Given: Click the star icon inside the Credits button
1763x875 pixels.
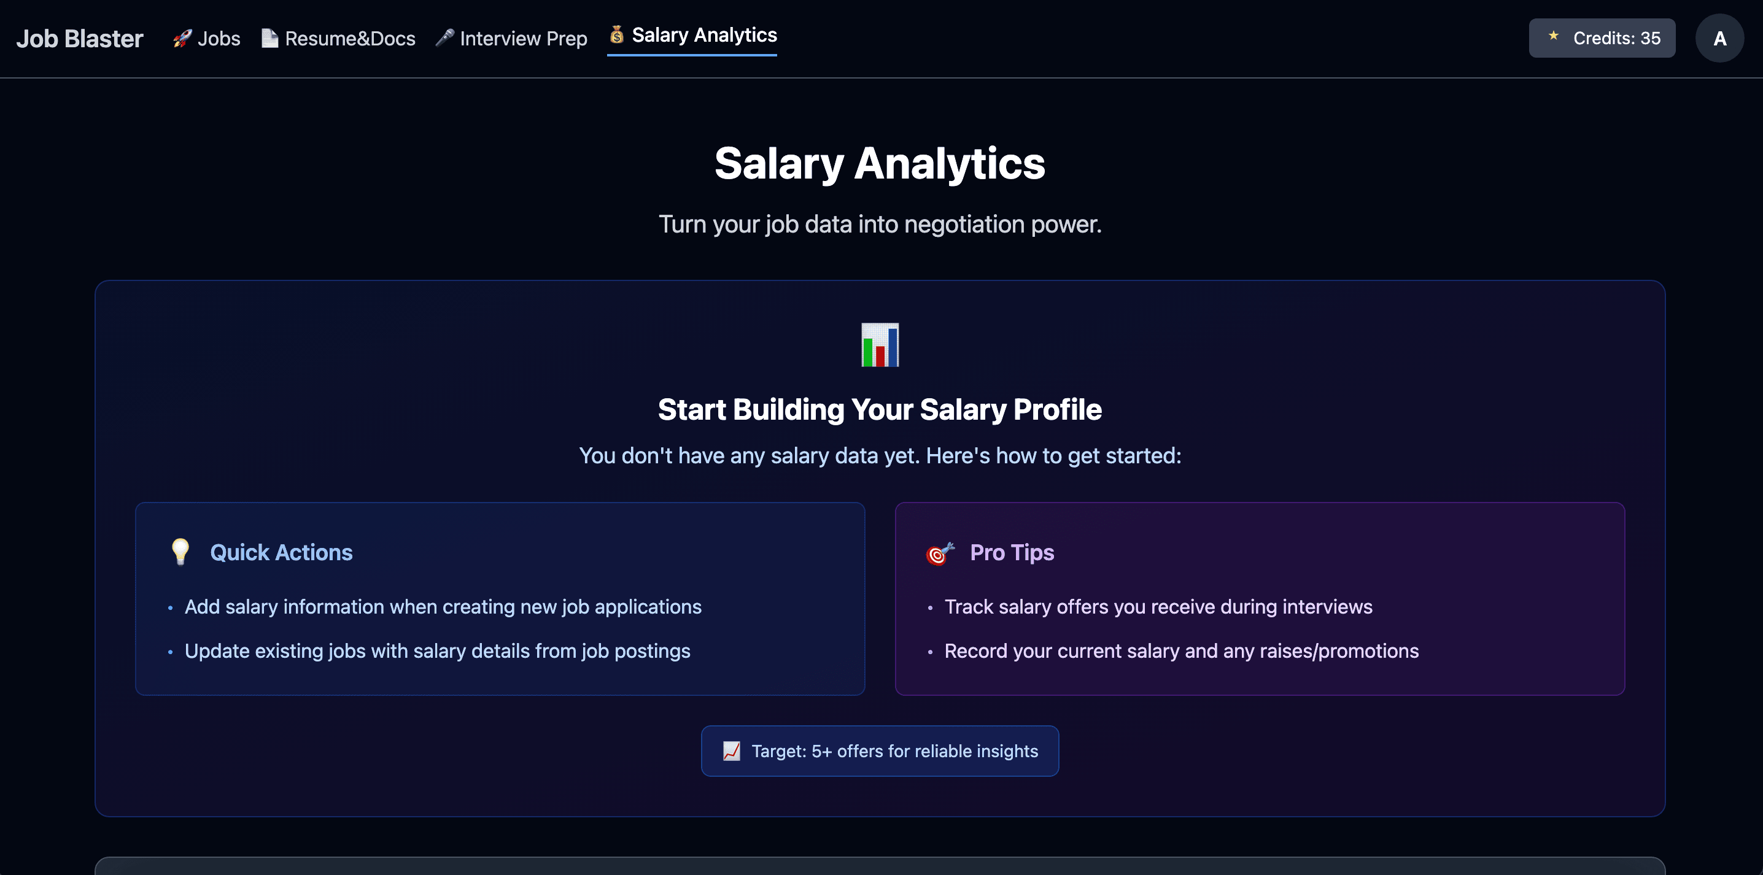Looking at the screenshot, I should tap(1552, 37).
